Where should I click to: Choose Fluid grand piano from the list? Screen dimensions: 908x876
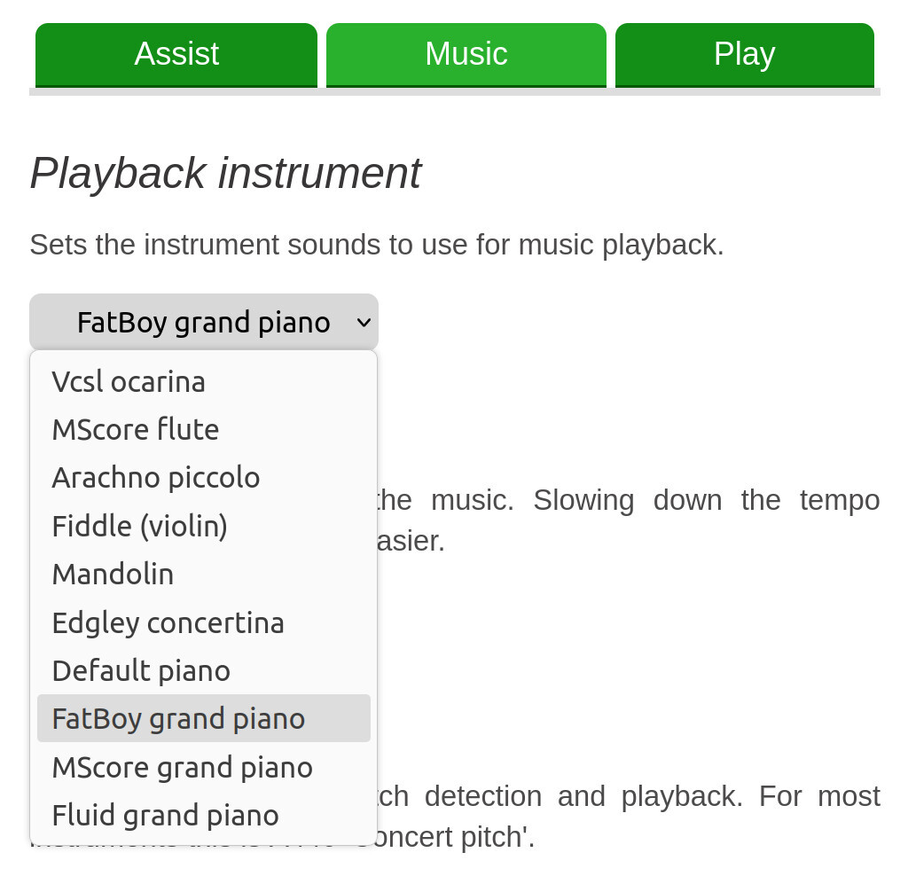coord(166,815)
